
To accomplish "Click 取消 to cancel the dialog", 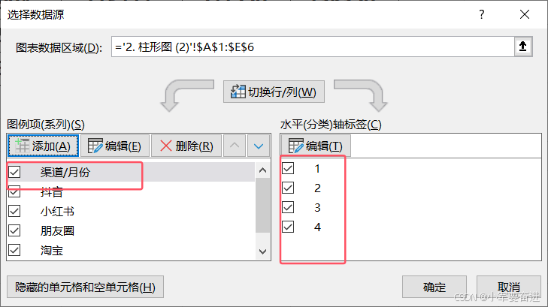I will (x=509, y=287).
